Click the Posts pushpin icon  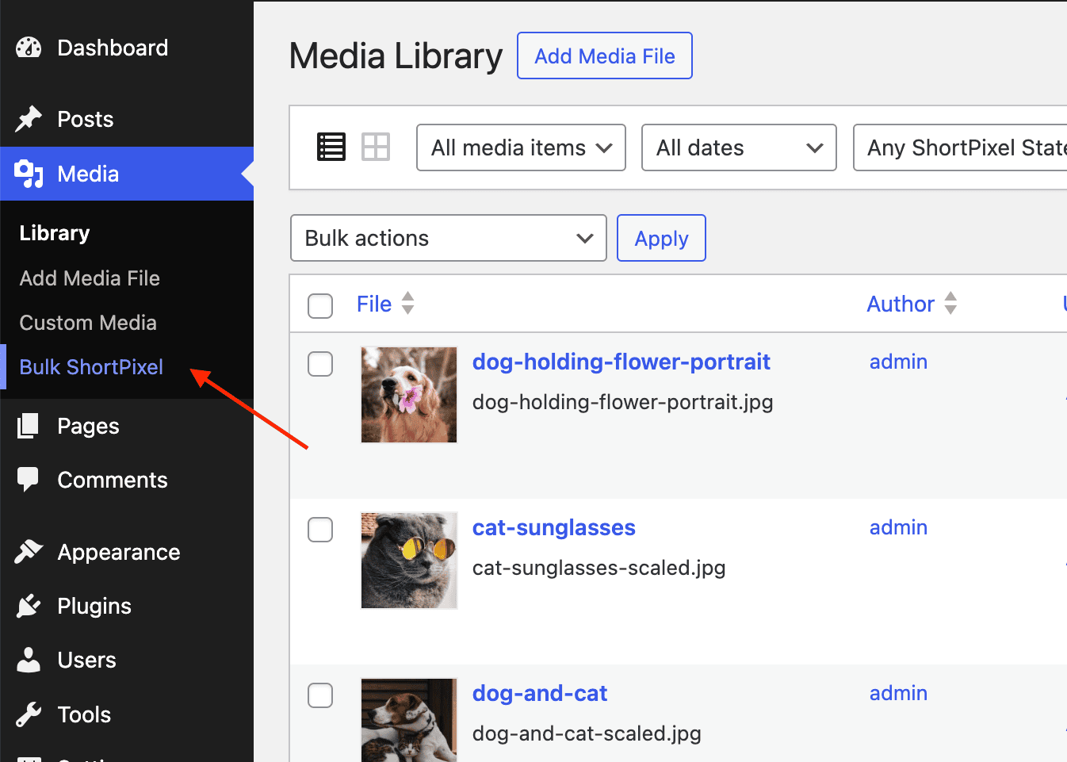[29, 119]
